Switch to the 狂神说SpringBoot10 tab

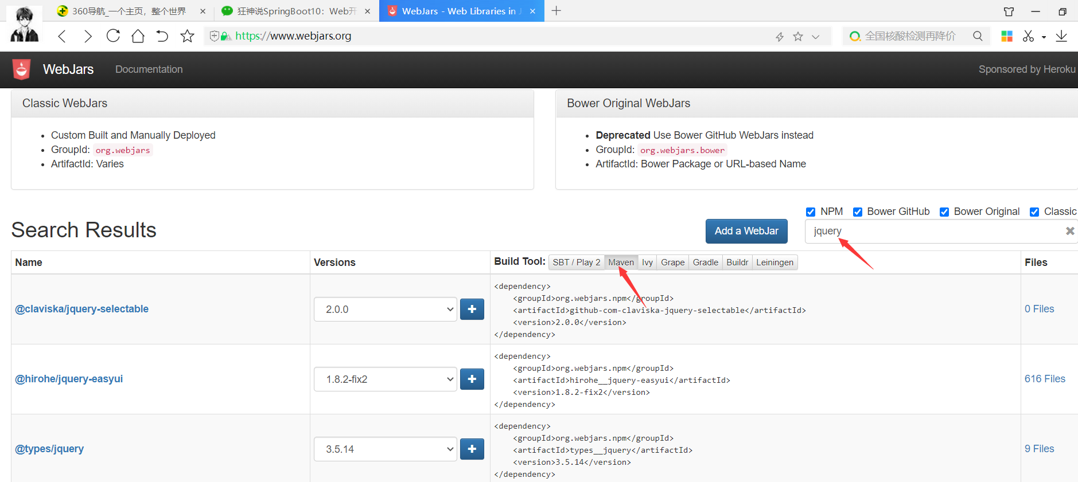pos(297,11)
